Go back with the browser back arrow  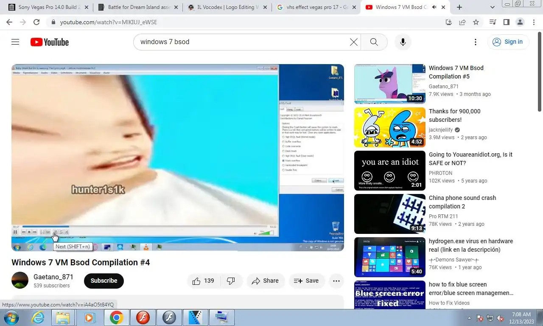click(x=9, y=22)
